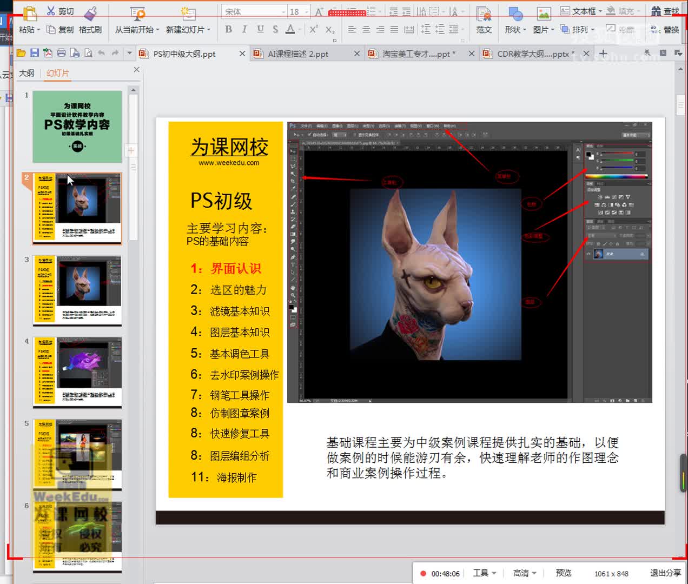Toggle Subscript formatting

click(330, 29)
